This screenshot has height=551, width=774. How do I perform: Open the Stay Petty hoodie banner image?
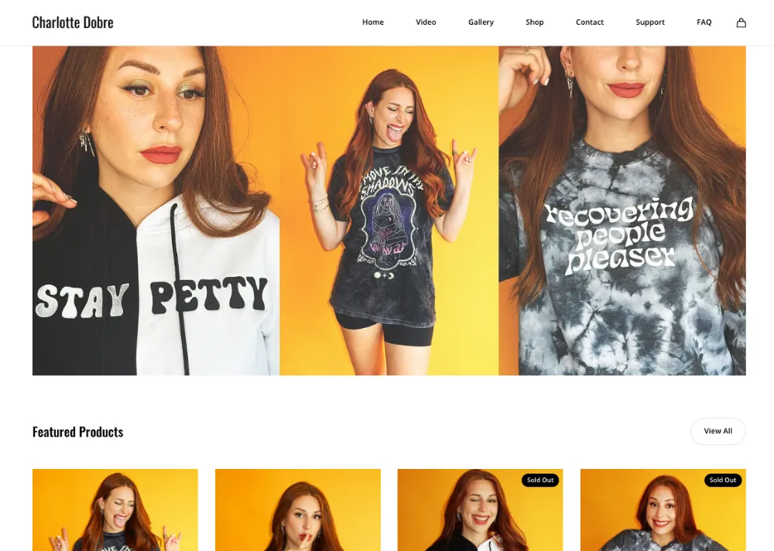(156, 210)
